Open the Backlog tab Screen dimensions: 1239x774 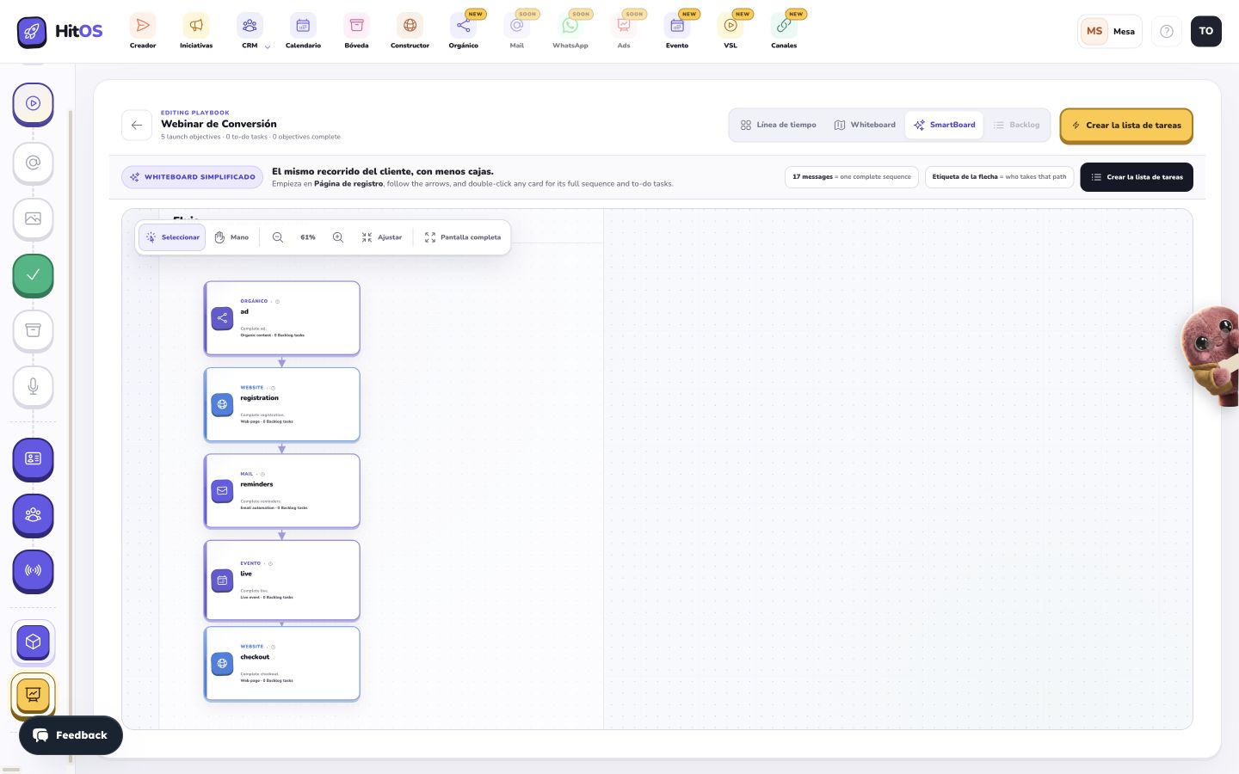tap(1016, 125)
